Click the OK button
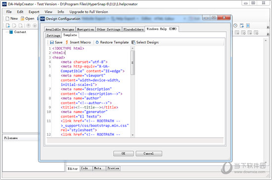Image resolution: width=272 pixels, height=180 pixels. point(123,154)
